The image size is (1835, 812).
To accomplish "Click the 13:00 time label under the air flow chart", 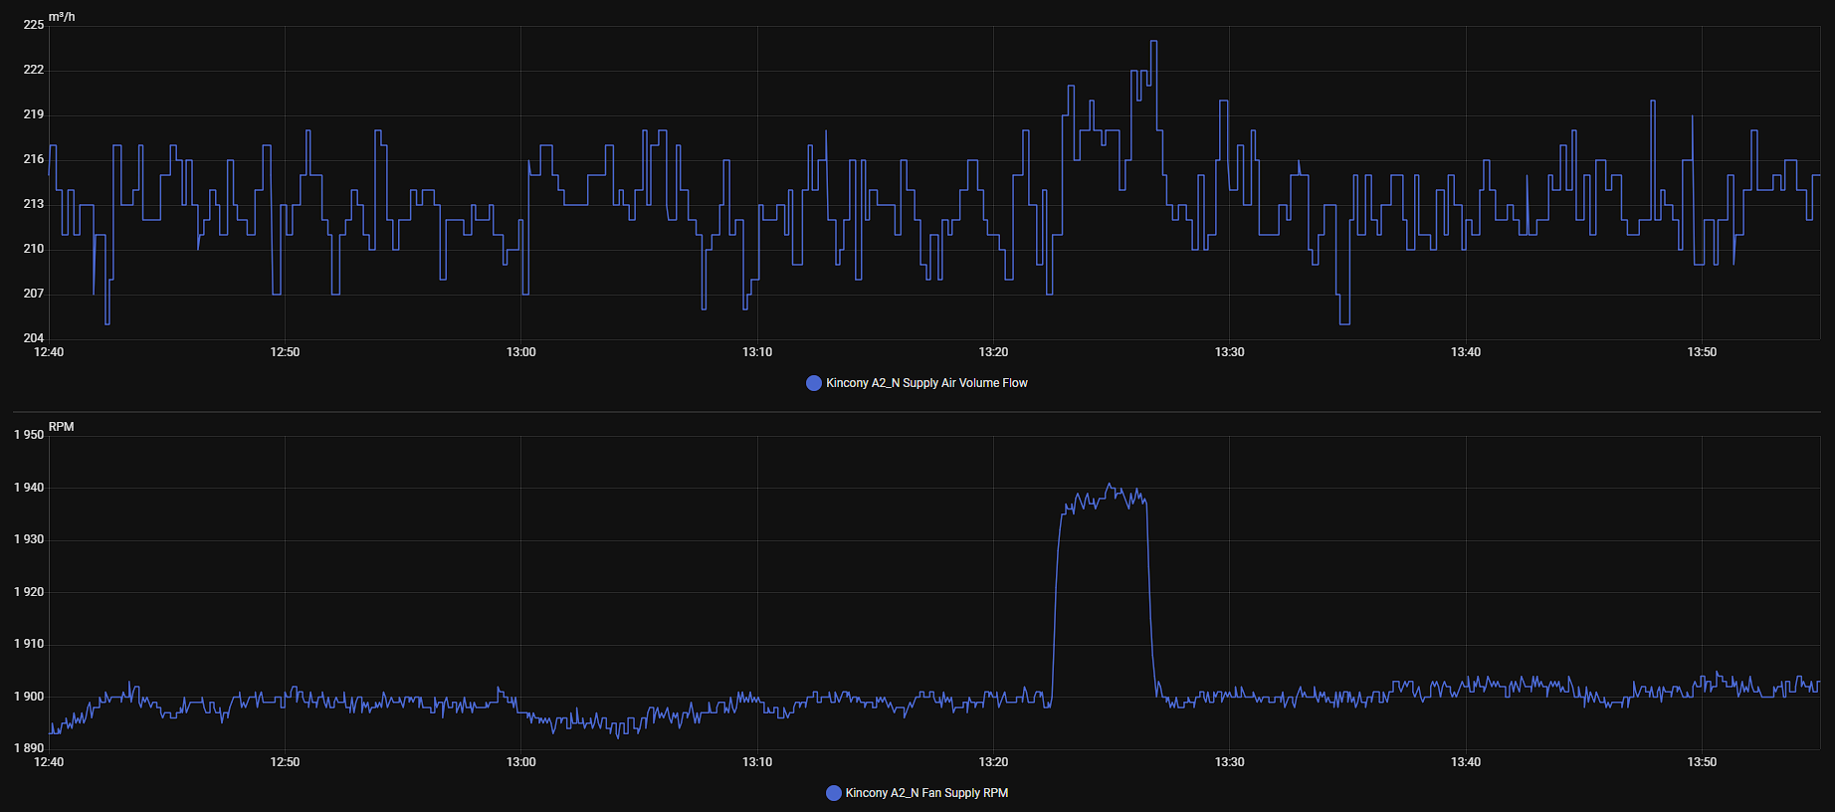I will [520, 352].
